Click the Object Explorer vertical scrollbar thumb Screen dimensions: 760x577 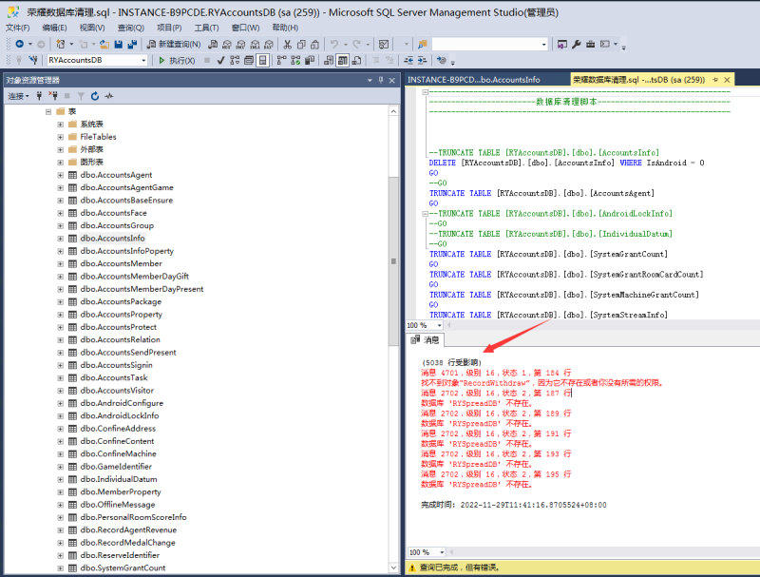(393, 261)
